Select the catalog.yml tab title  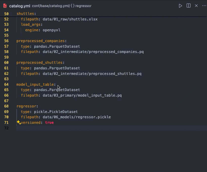click(20, 6)
